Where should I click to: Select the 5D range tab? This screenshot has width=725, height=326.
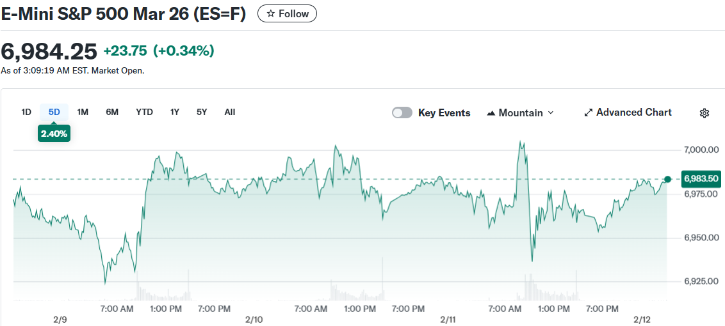[54, 113]
